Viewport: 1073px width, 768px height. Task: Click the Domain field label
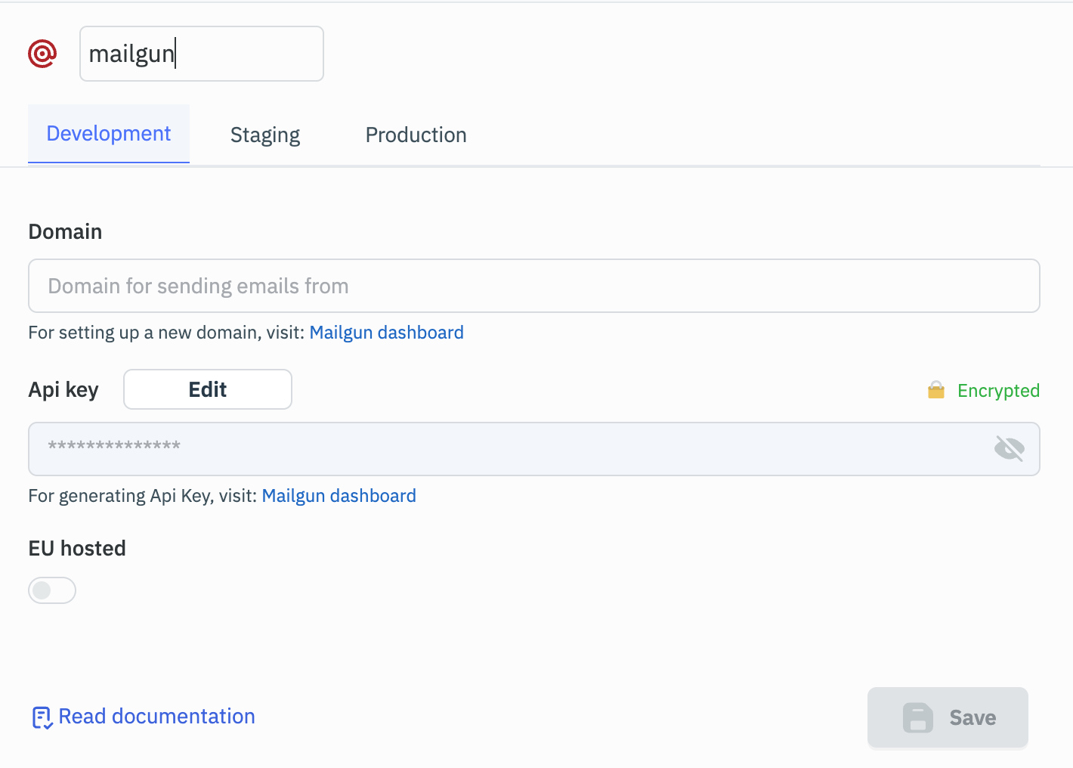click(x=65, y=231)
